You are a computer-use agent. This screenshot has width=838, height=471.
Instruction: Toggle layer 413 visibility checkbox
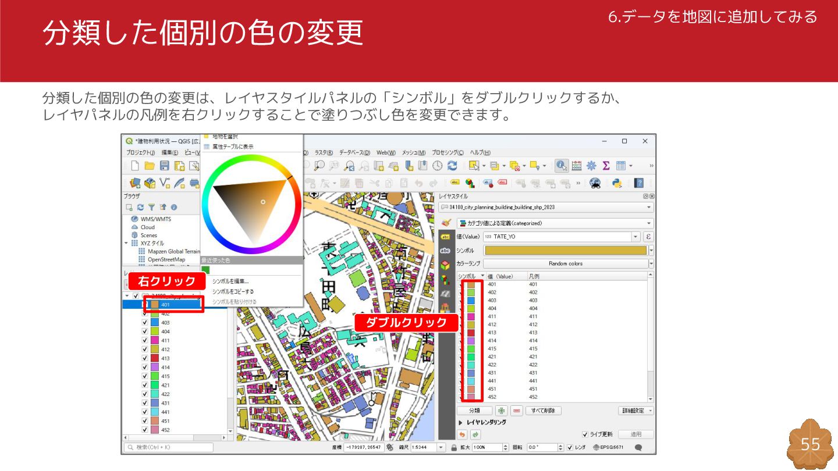point(145,358)
